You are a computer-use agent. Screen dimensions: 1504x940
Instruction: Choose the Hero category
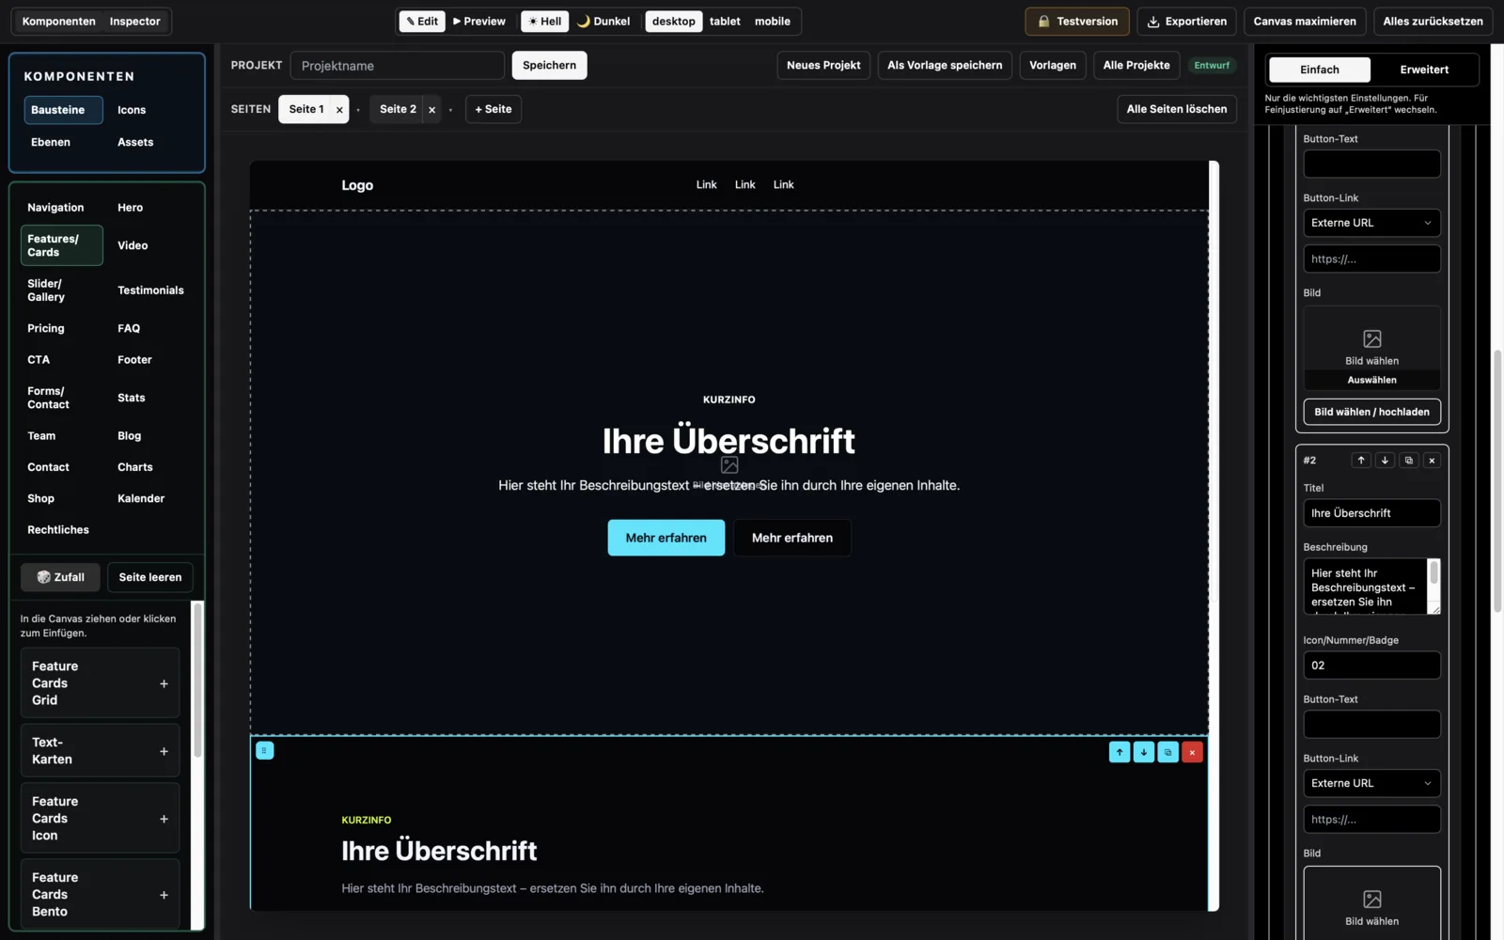click(131, 208)
